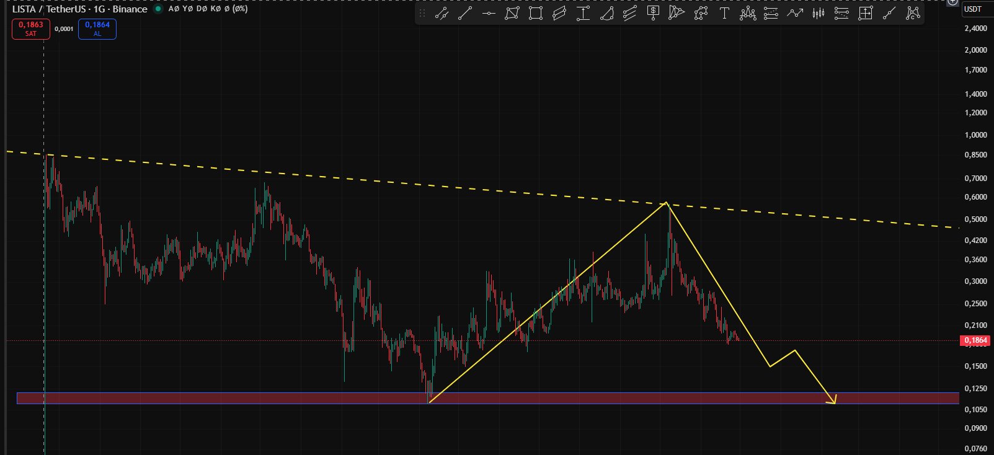Click the 0,2100 price axis label
Viewport: 994px width, 455px height.
point(976,325)
